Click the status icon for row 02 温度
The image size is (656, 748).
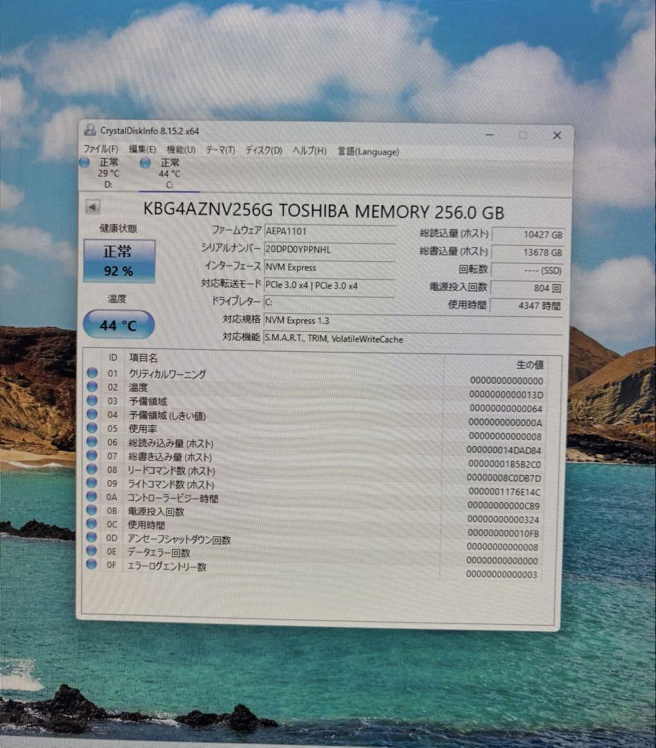pyautogui.click(x=93, y=386)
